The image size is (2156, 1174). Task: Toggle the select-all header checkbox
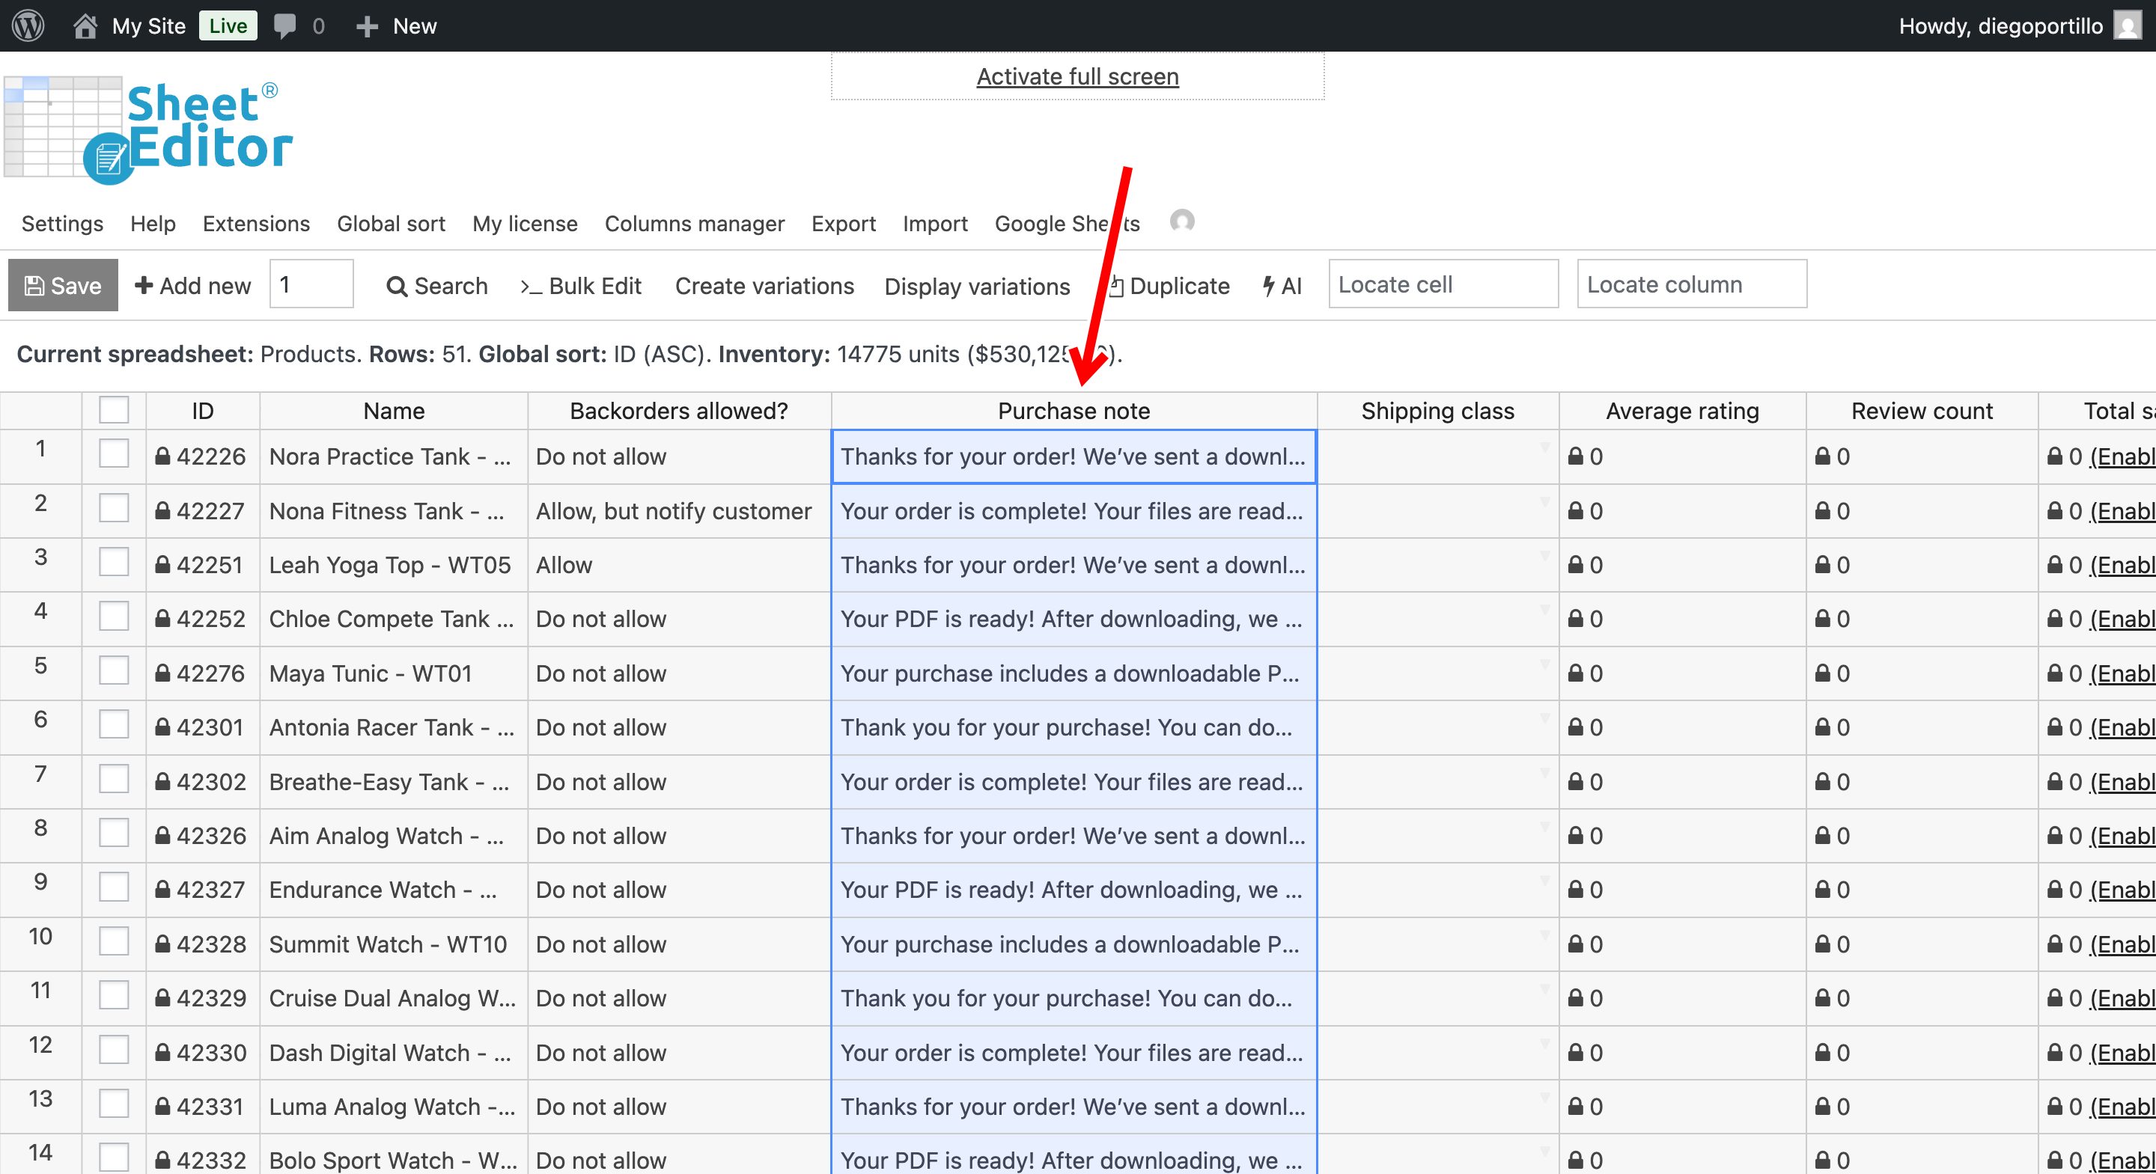pyautogui.click(x=114, y=409)
